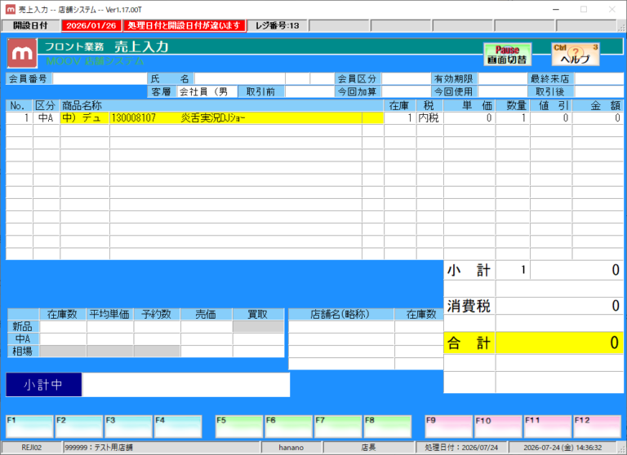Viewport: 627px width, 455px height.
Task: Click the app icon in title bar
Action: click(x=11, y=9)
